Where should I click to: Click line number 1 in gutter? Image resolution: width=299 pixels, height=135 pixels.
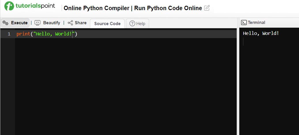tap(9, 34)
